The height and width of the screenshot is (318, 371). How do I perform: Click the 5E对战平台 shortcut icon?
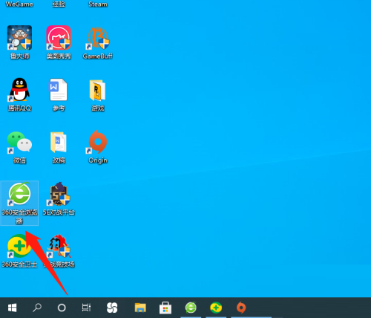coord(59,198)
